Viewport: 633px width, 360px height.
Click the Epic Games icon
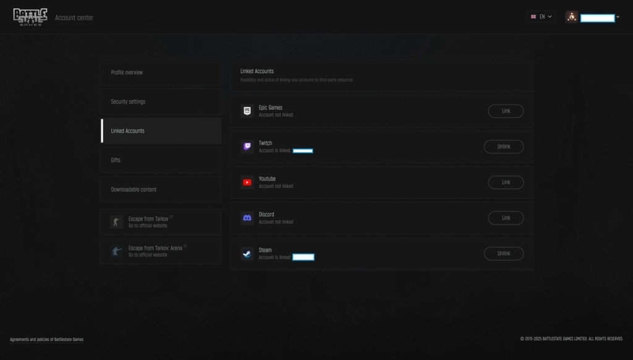pyautogui.click(x=247, y=111)
